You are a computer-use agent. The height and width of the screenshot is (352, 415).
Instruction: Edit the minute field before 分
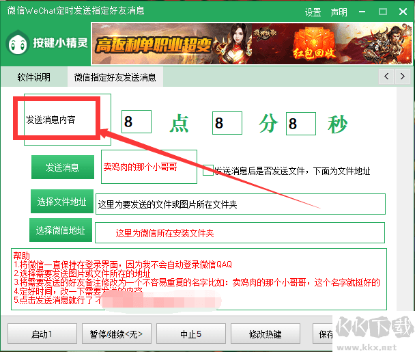tap(227, 123)
